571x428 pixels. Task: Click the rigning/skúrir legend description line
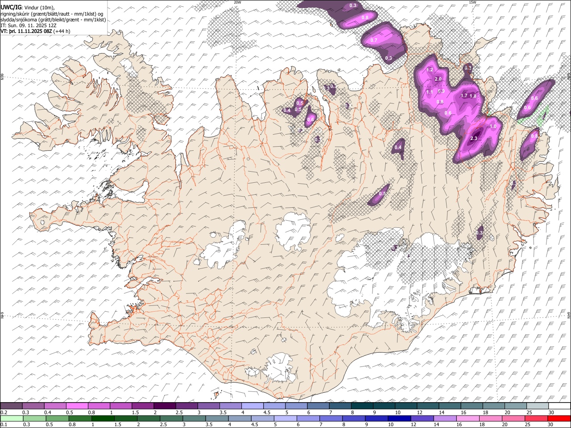pos(52,13)
